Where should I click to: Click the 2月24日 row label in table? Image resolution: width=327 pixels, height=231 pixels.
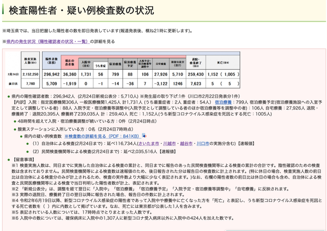coord(13,74)
